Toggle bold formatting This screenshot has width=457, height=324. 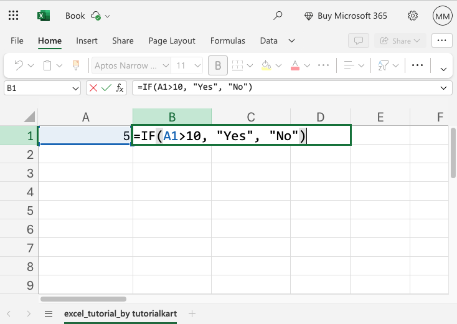(x=217, y=65)
